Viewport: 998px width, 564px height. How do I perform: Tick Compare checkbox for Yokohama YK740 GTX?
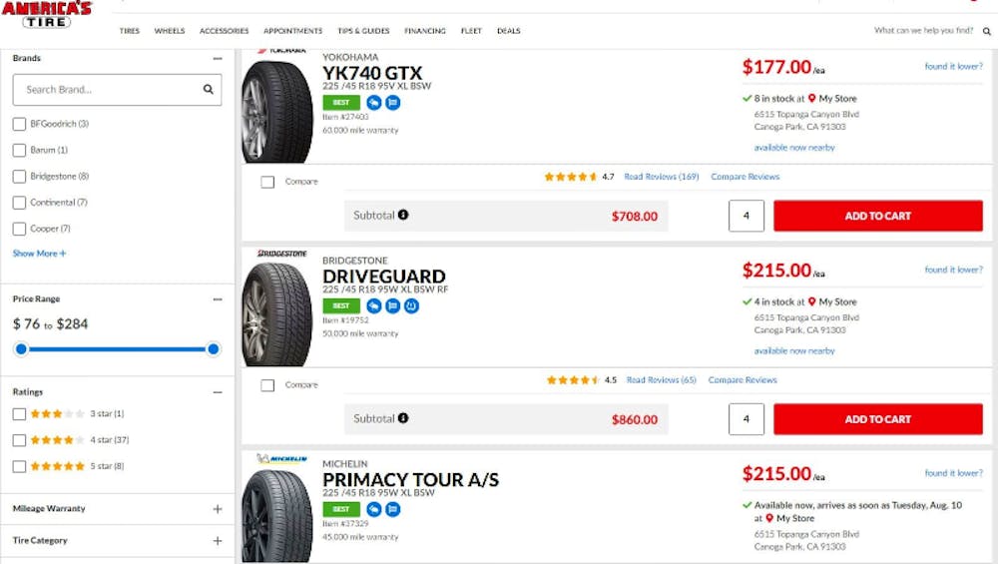click(x=267, y=182)
